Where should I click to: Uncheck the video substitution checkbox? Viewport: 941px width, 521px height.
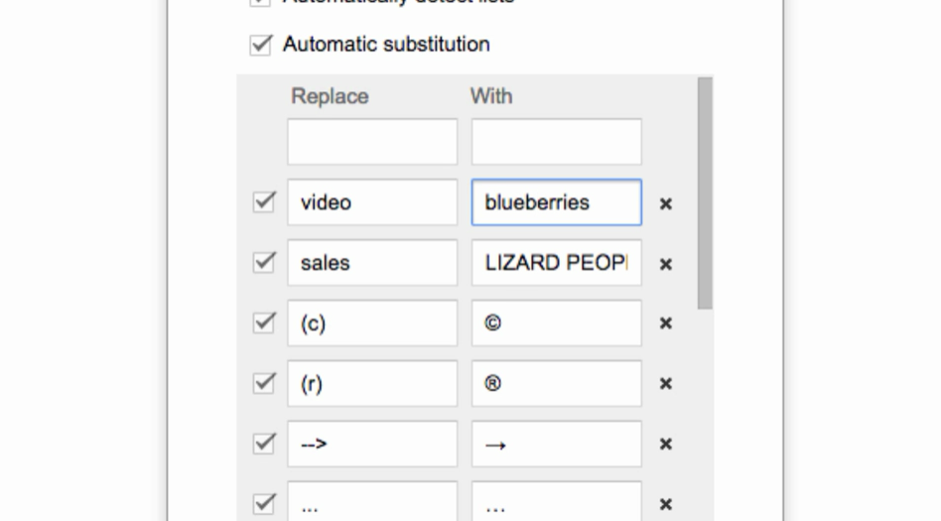tap(264, 202)
